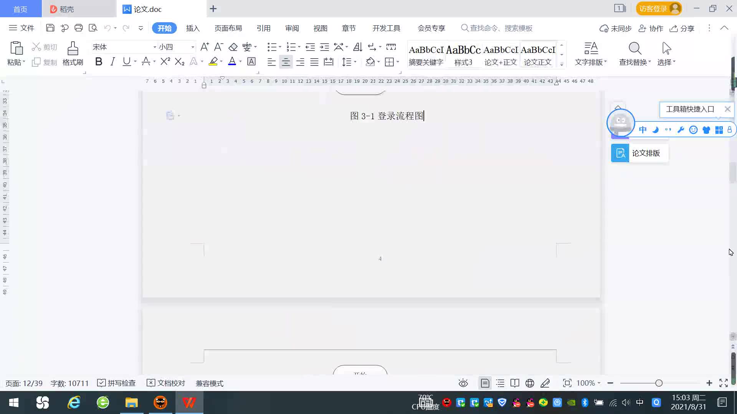737x414 pixels.
Task: Click the Select arrow tool
Action: point(666,48)
